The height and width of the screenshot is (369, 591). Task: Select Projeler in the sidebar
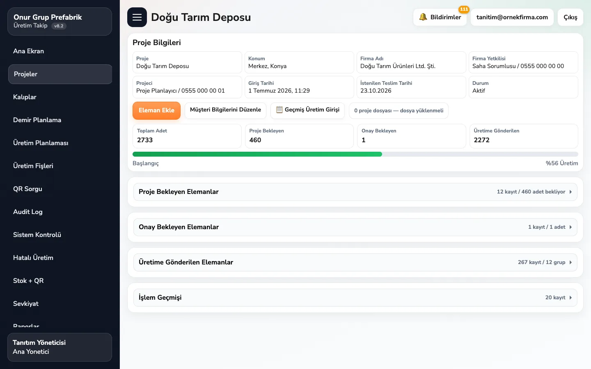pyautogui.click(x=60, y=74)
